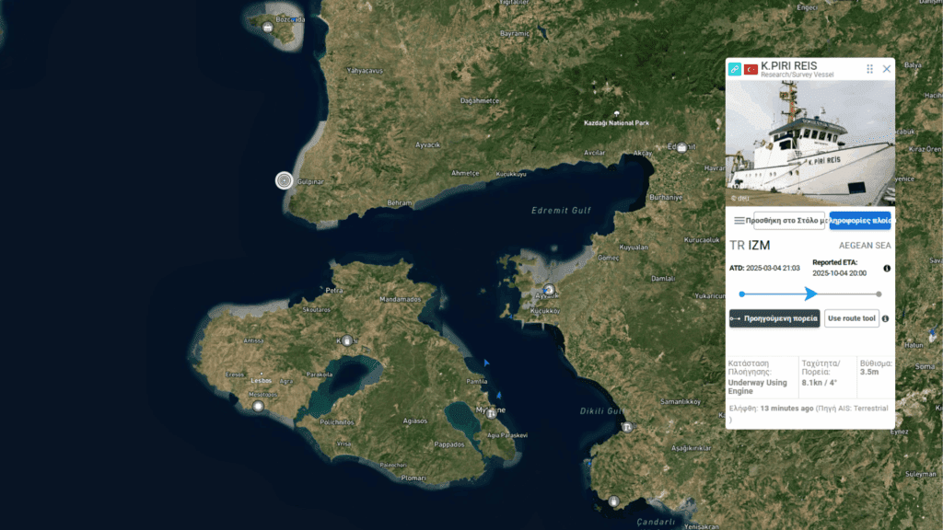Open the K.PIRI REIS vessel photo
The width and height of the screenshot is (943, 530).
coord(809,143)
